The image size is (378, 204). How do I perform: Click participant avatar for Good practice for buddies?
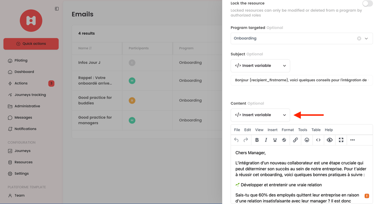[132, 100]
